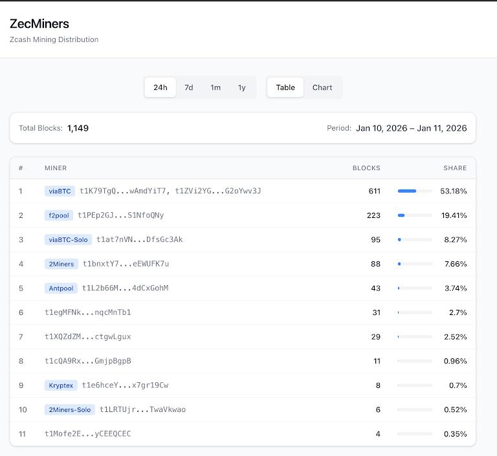
Task: Open miner address t1XQZdZM...ctgwLgux
Action: 87,337
